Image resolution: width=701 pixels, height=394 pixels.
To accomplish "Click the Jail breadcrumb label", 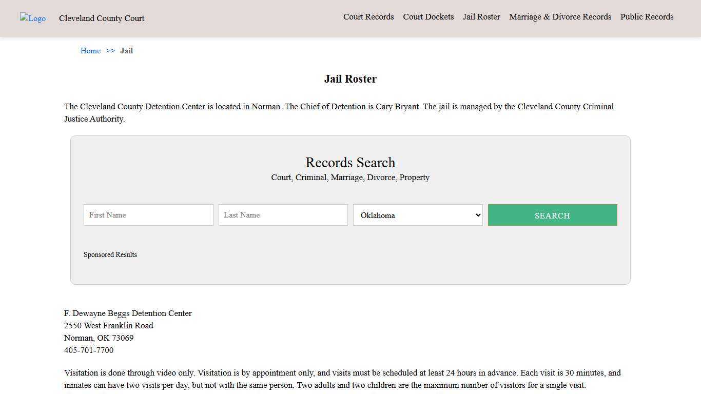I will pyautogui.click(x=126, y=50).
